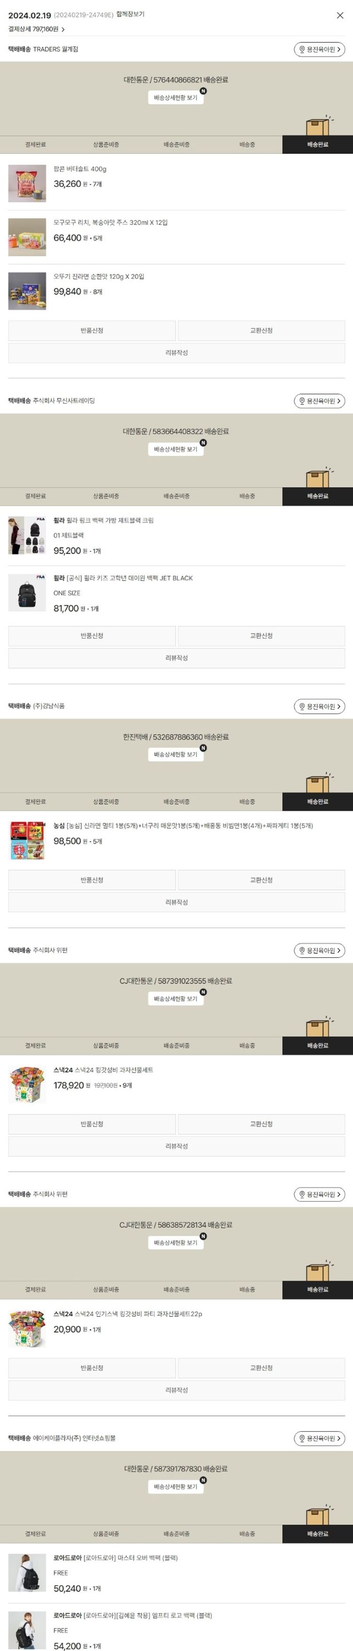Write a review for the TRADERS 월계점 items
This screenshot has width=353, height=1651.
(176, 352)
